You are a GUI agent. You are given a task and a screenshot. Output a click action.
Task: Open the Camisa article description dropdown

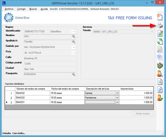click(117, 93)
